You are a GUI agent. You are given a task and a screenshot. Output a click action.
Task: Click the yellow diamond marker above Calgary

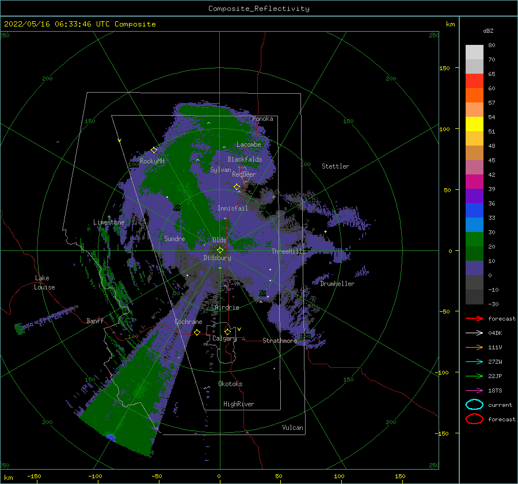227,331
